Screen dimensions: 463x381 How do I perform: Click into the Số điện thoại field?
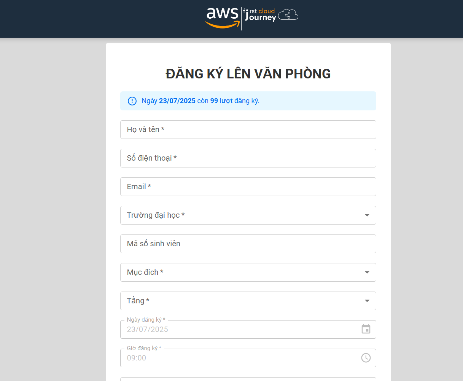click(x=248, y=158)
